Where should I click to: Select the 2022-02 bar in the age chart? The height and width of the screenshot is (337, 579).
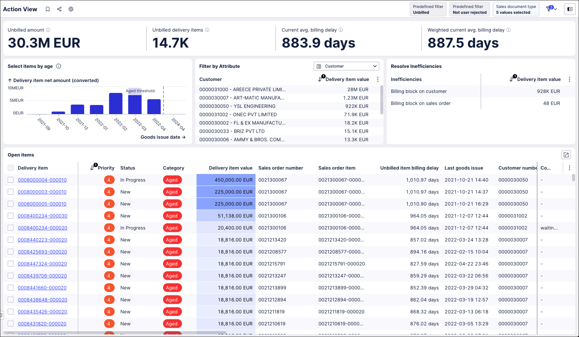click(x=116, y=103)
